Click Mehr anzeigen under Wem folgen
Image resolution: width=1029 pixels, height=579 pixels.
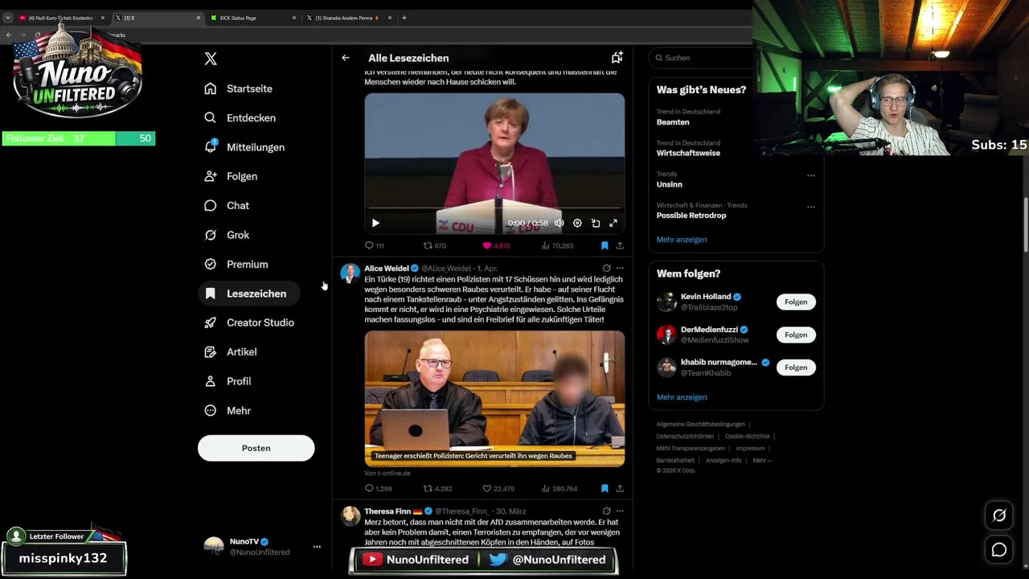(x=682, y=397)
